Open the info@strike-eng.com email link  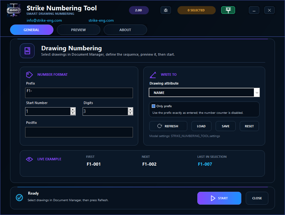[x=44, y=20]
